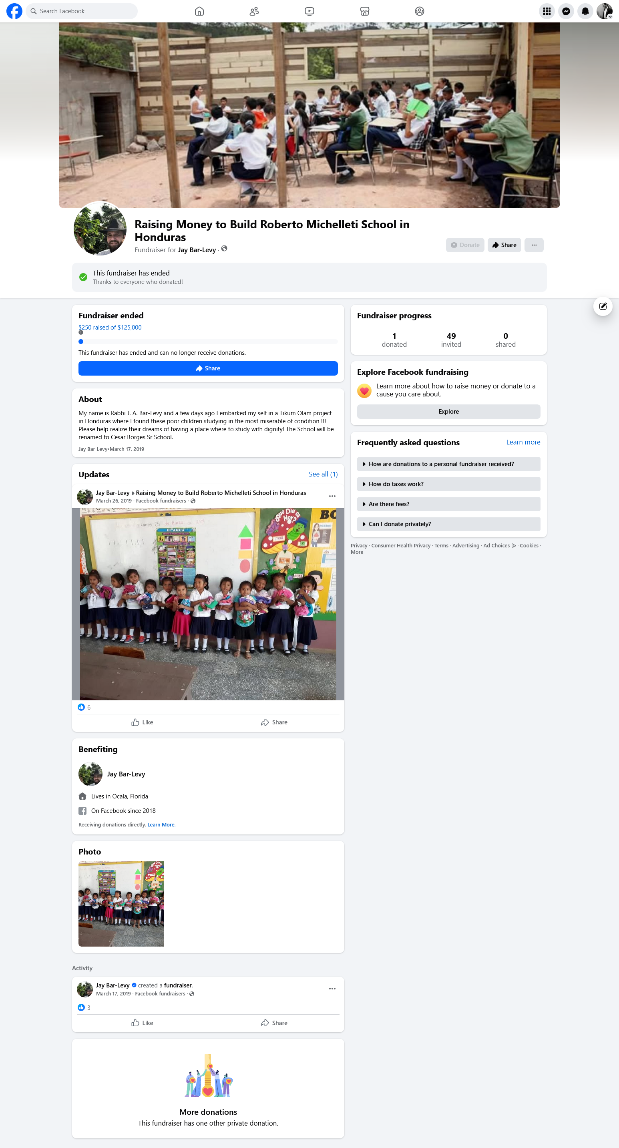Open the Terms footer link
The image size is (619, 1148).
(441, 545)
